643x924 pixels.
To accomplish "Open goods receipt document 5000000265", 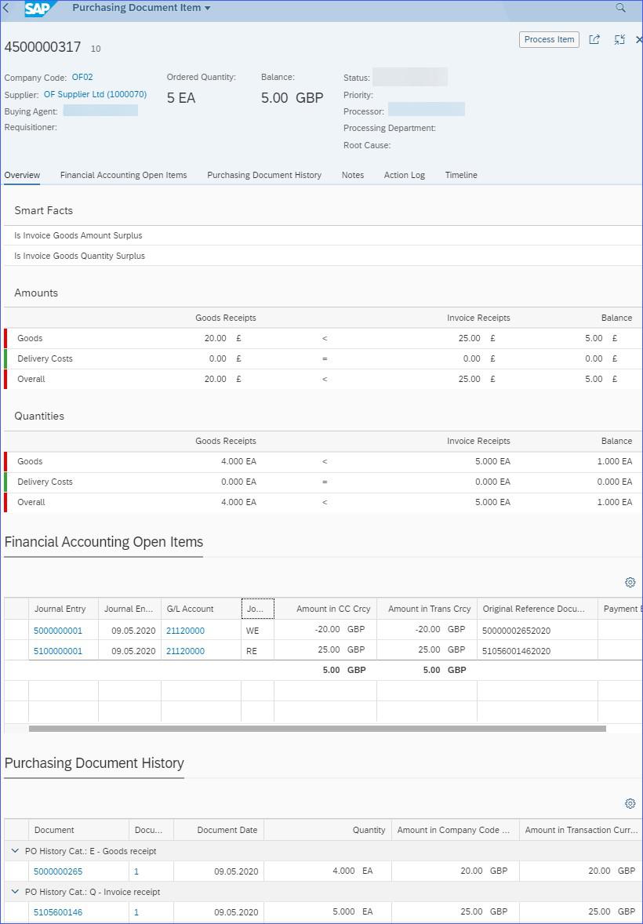I will coord(58,871).
